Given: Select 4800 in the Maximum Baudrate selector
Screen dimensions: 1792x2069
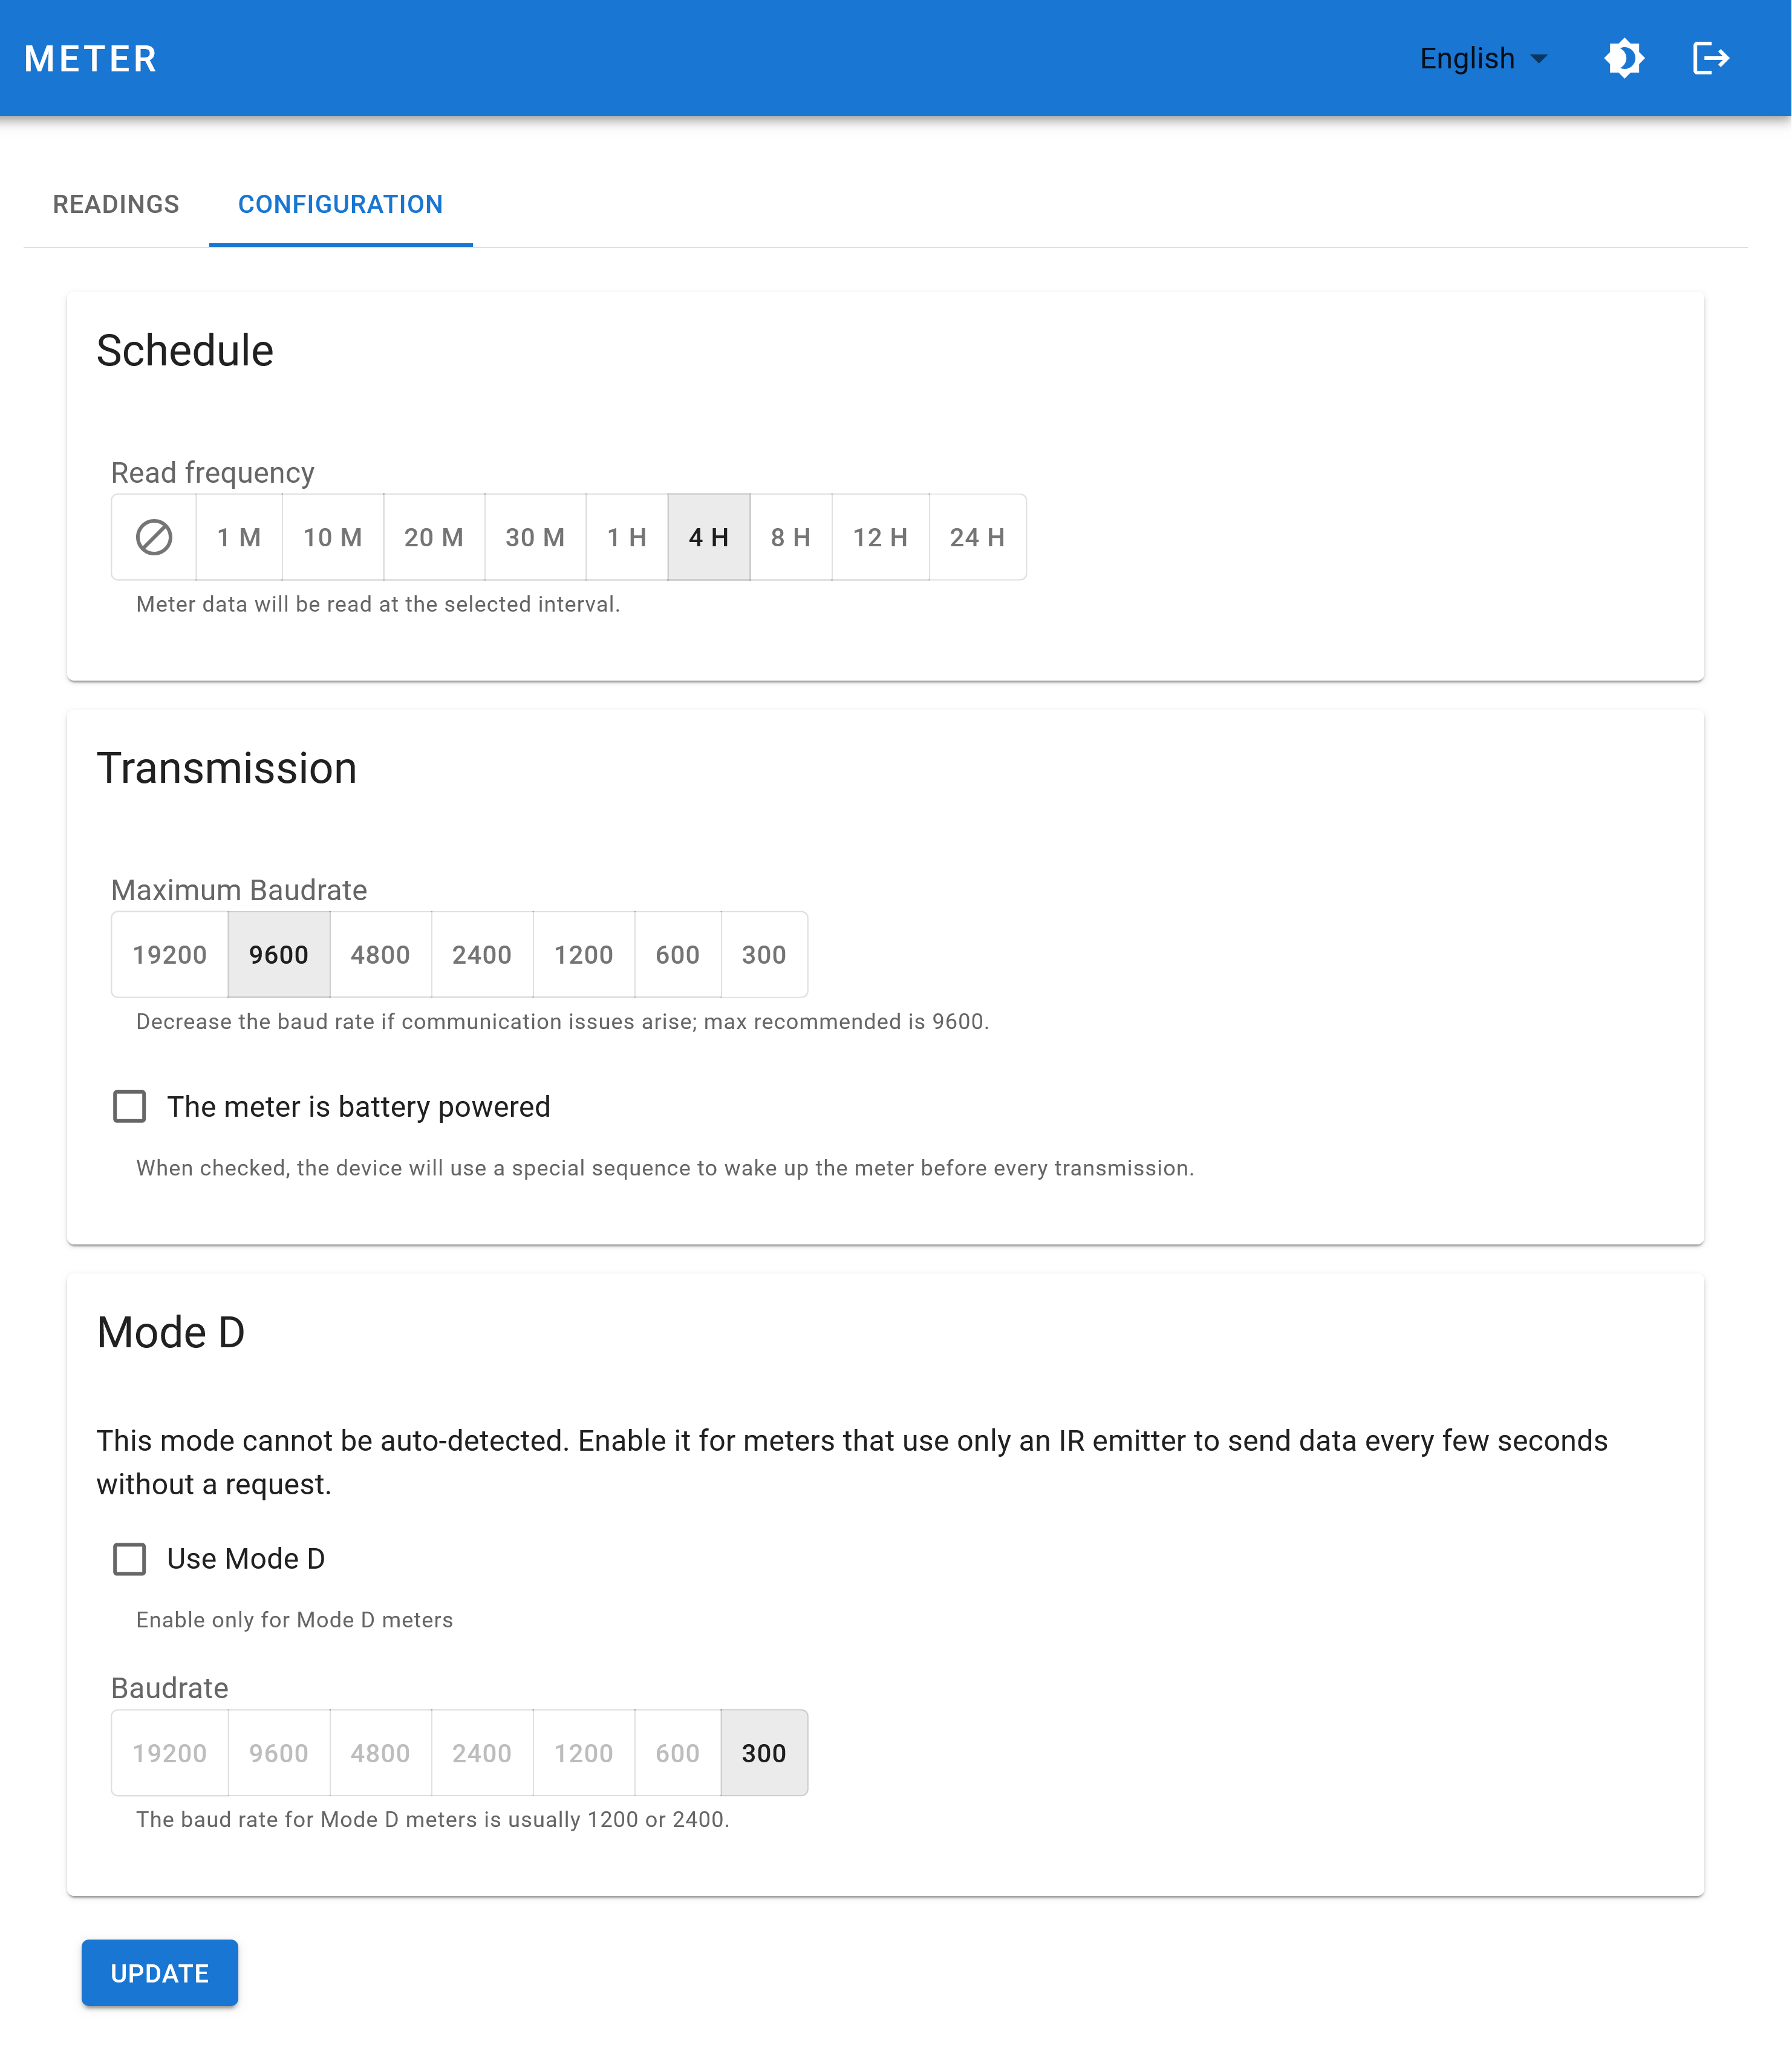Looking at the screenshot, I should [x=380, y=955].
